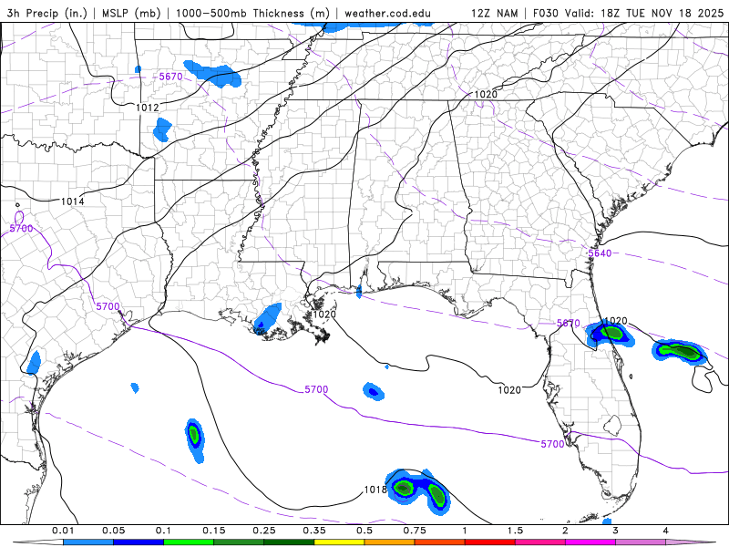Click the bright green 0.1–0.15 legend swatch
This screenshot has width=729, height=547.
pos(189,542)
